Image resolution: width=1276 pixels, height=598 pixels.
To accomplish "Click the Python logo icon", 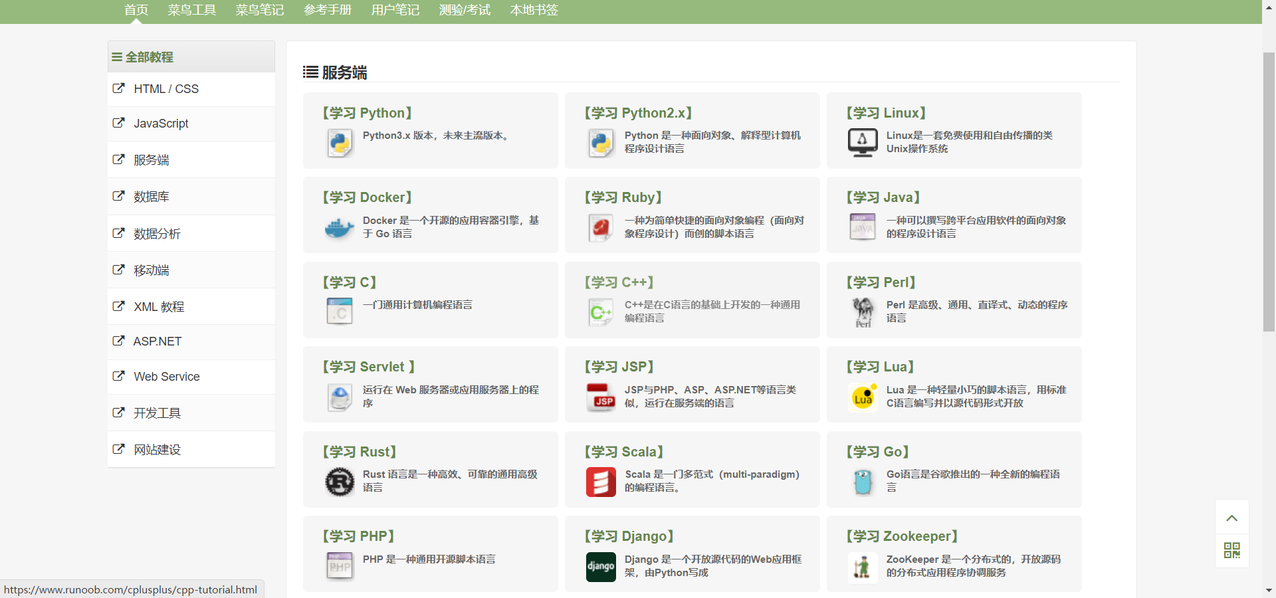I will (339, 142).
